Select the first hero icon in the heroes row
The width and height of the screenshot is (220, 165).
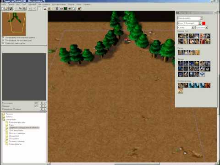point(180,52)
